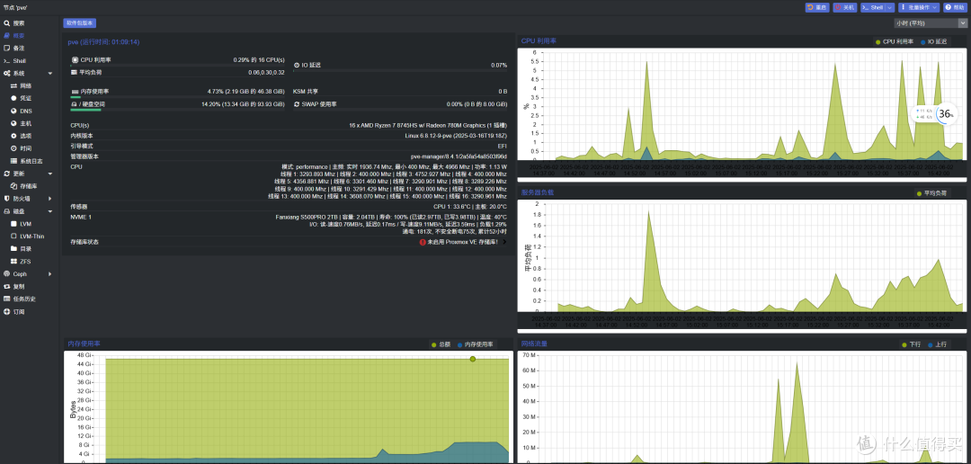Collapse the 系统 section in sidebar
971x464 pixels.
50,73
